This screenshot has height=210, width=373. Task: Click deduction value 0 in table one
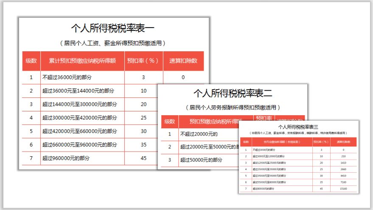(183, 77)
